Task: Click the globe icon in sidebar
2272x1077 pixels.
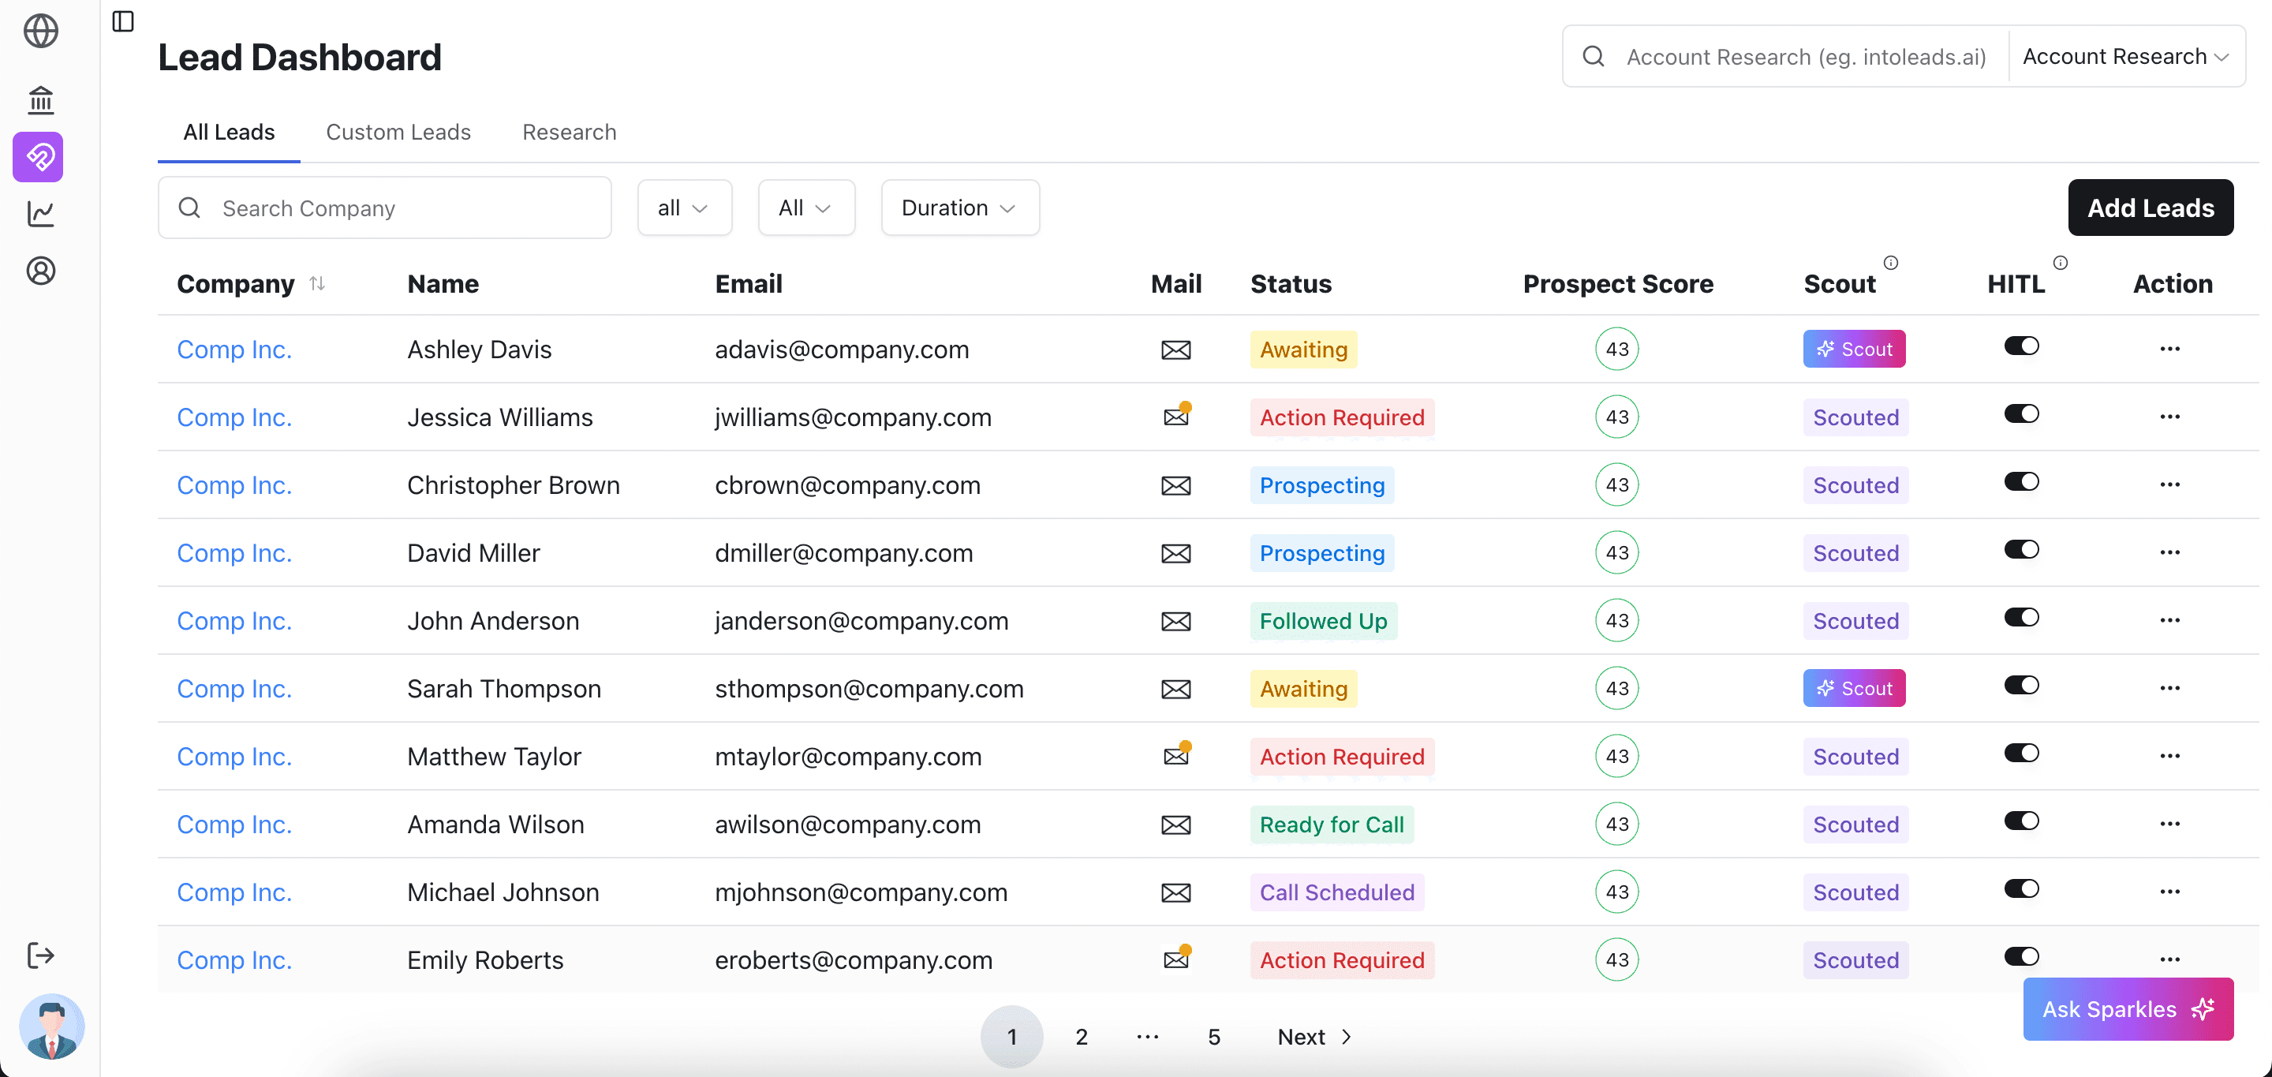Action: (40, 32)
